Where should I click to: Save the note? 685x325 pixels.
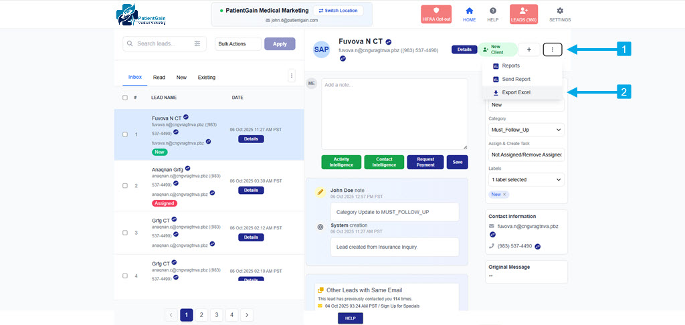[x=458, y=162]
